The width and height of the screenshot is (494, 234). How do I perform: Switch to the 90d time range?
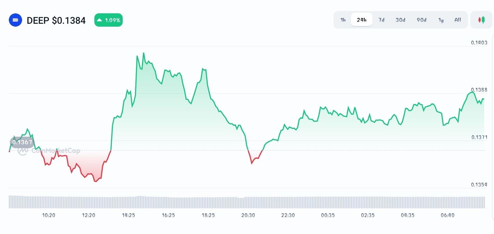point(421,20)
